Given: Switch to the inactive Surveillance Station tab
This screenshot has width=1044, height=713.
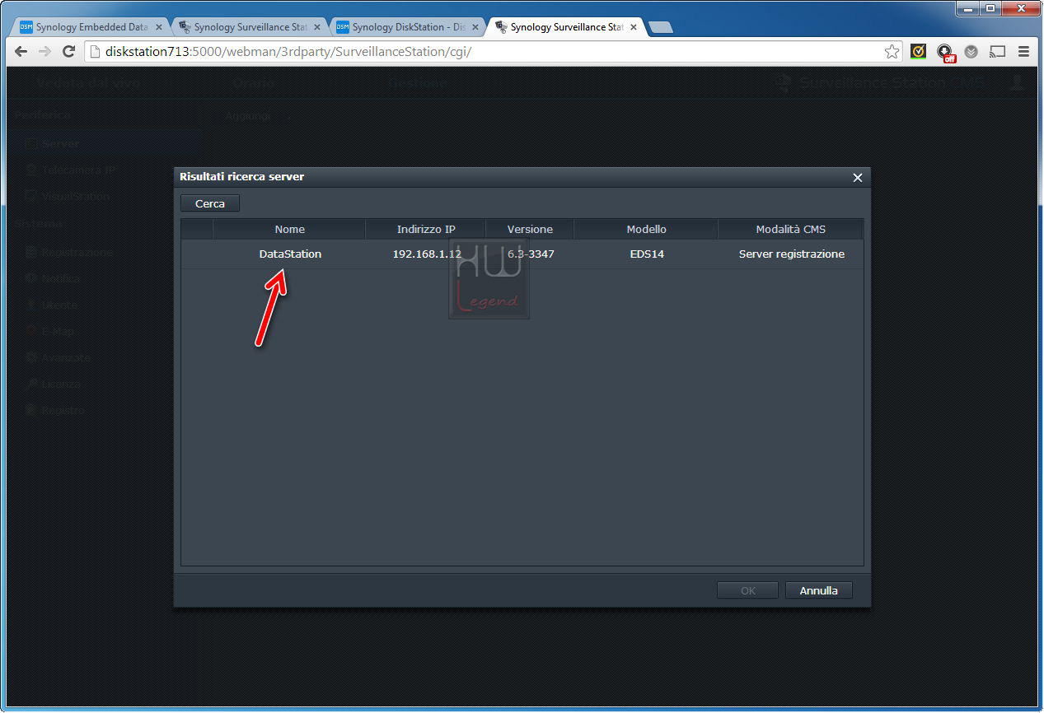Looking at the screenshot, I should pyautogui.click(x=250, y=27).
